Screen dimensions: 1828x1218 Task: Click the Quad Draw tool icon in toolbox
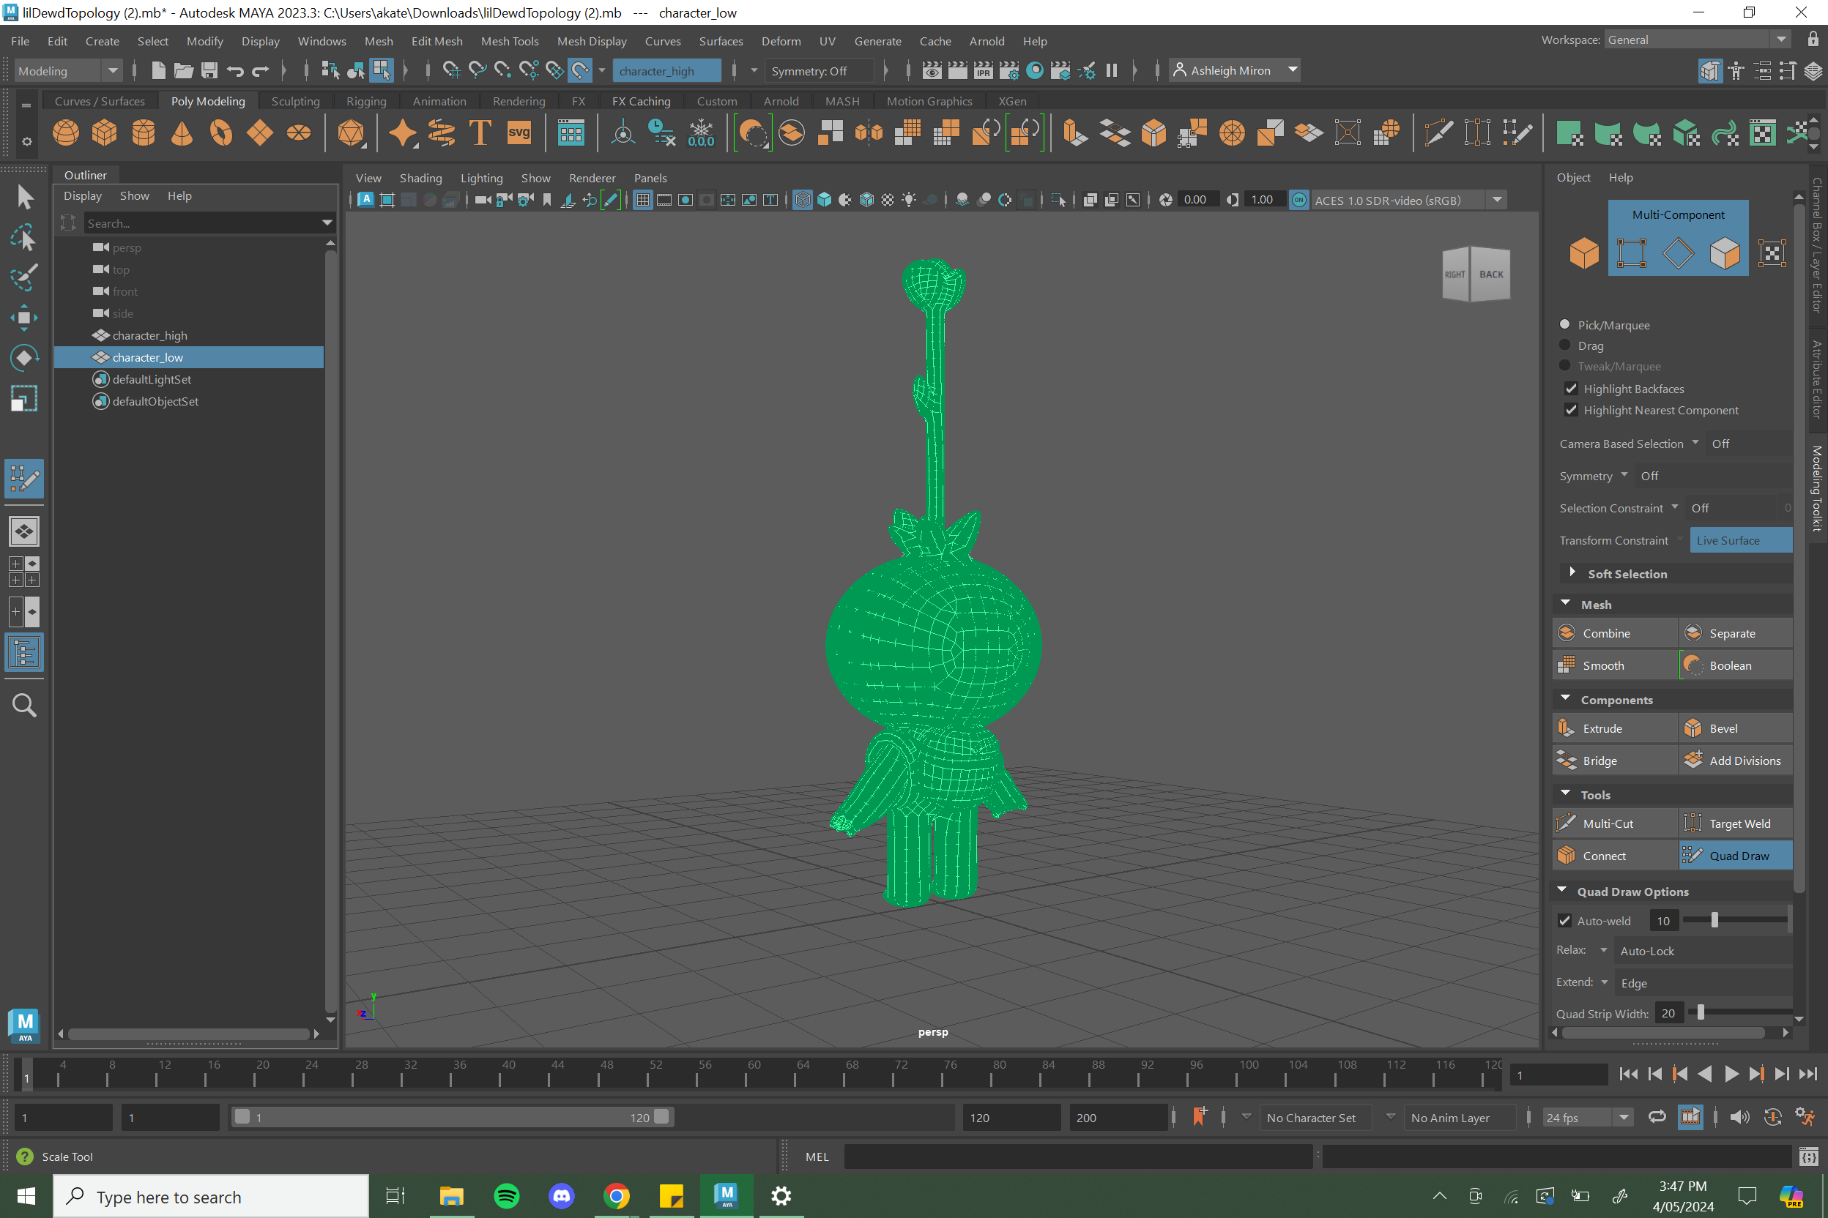(x=24, y=479)
